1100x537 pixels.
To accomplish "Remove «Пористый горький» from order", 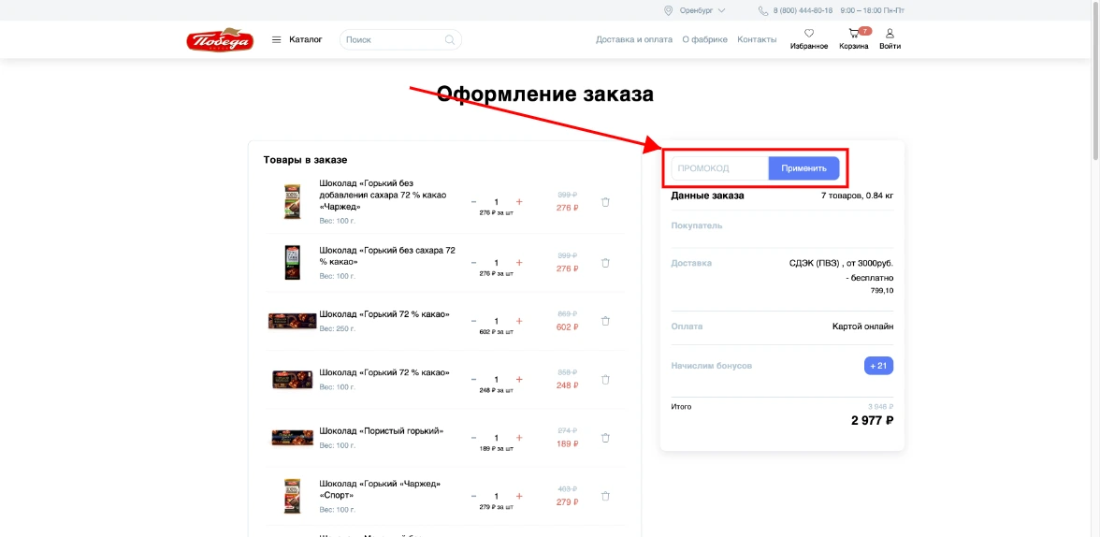I will click(x=605, y=438).
